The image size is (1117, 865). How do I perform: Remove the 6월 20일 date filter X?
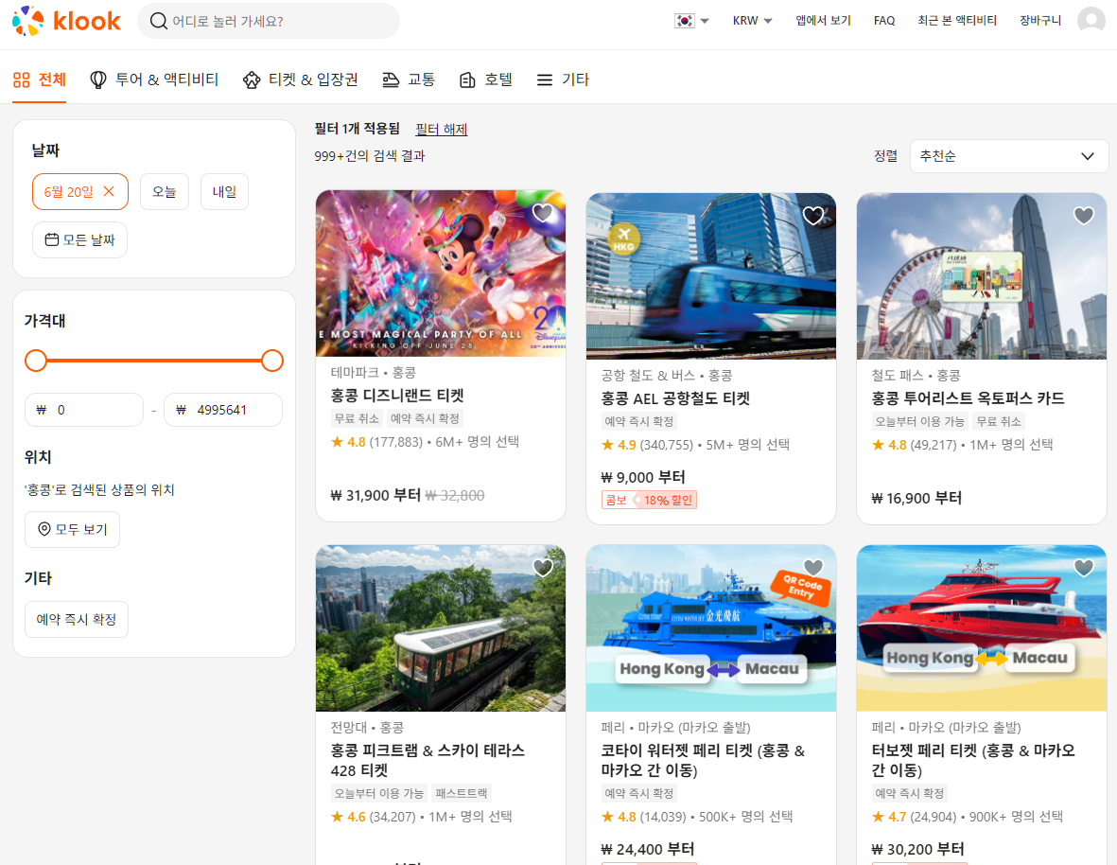(x=109, y=191)
